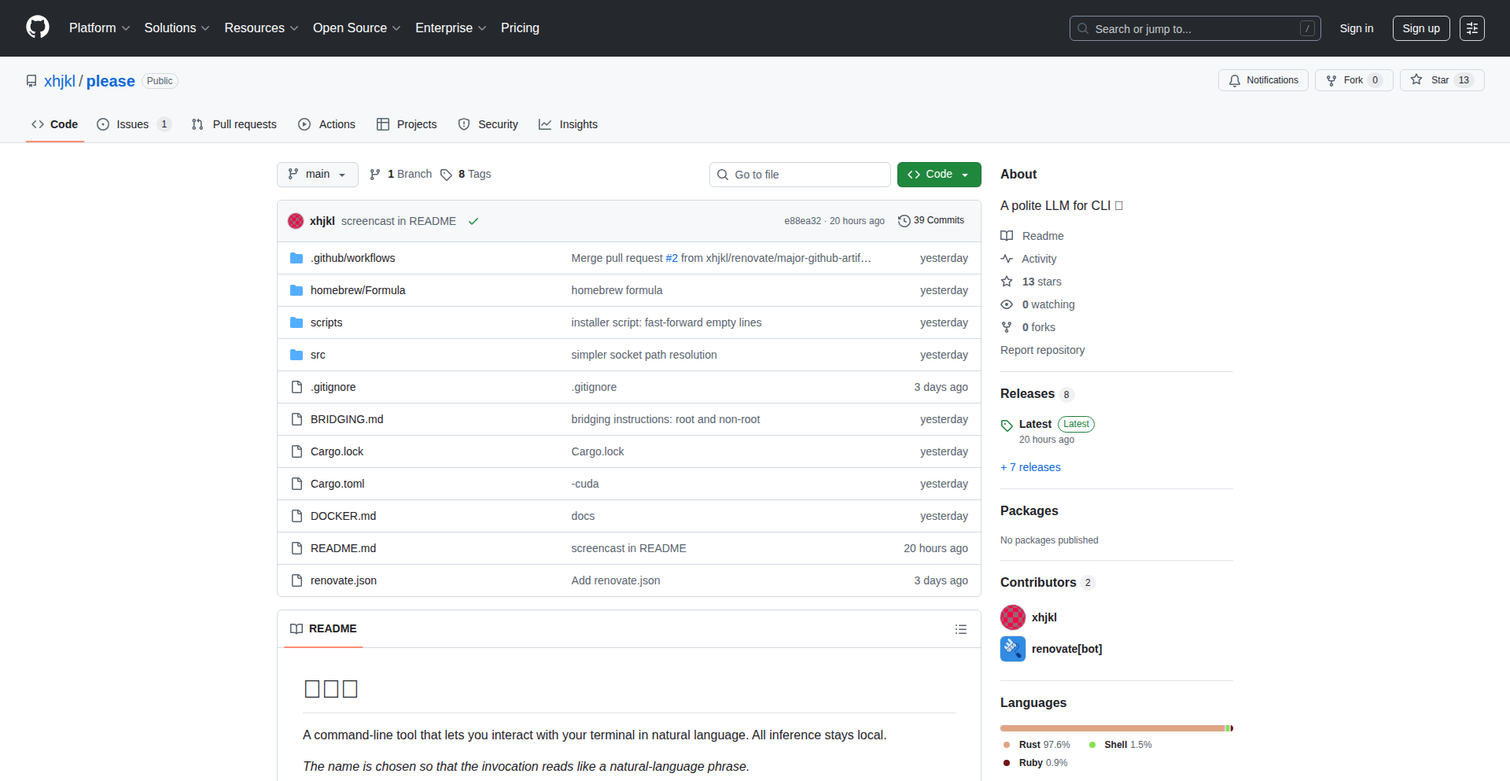Click the commits history clock icon
This screenshot has width=1510, height=781.
(x=904, y=221)
